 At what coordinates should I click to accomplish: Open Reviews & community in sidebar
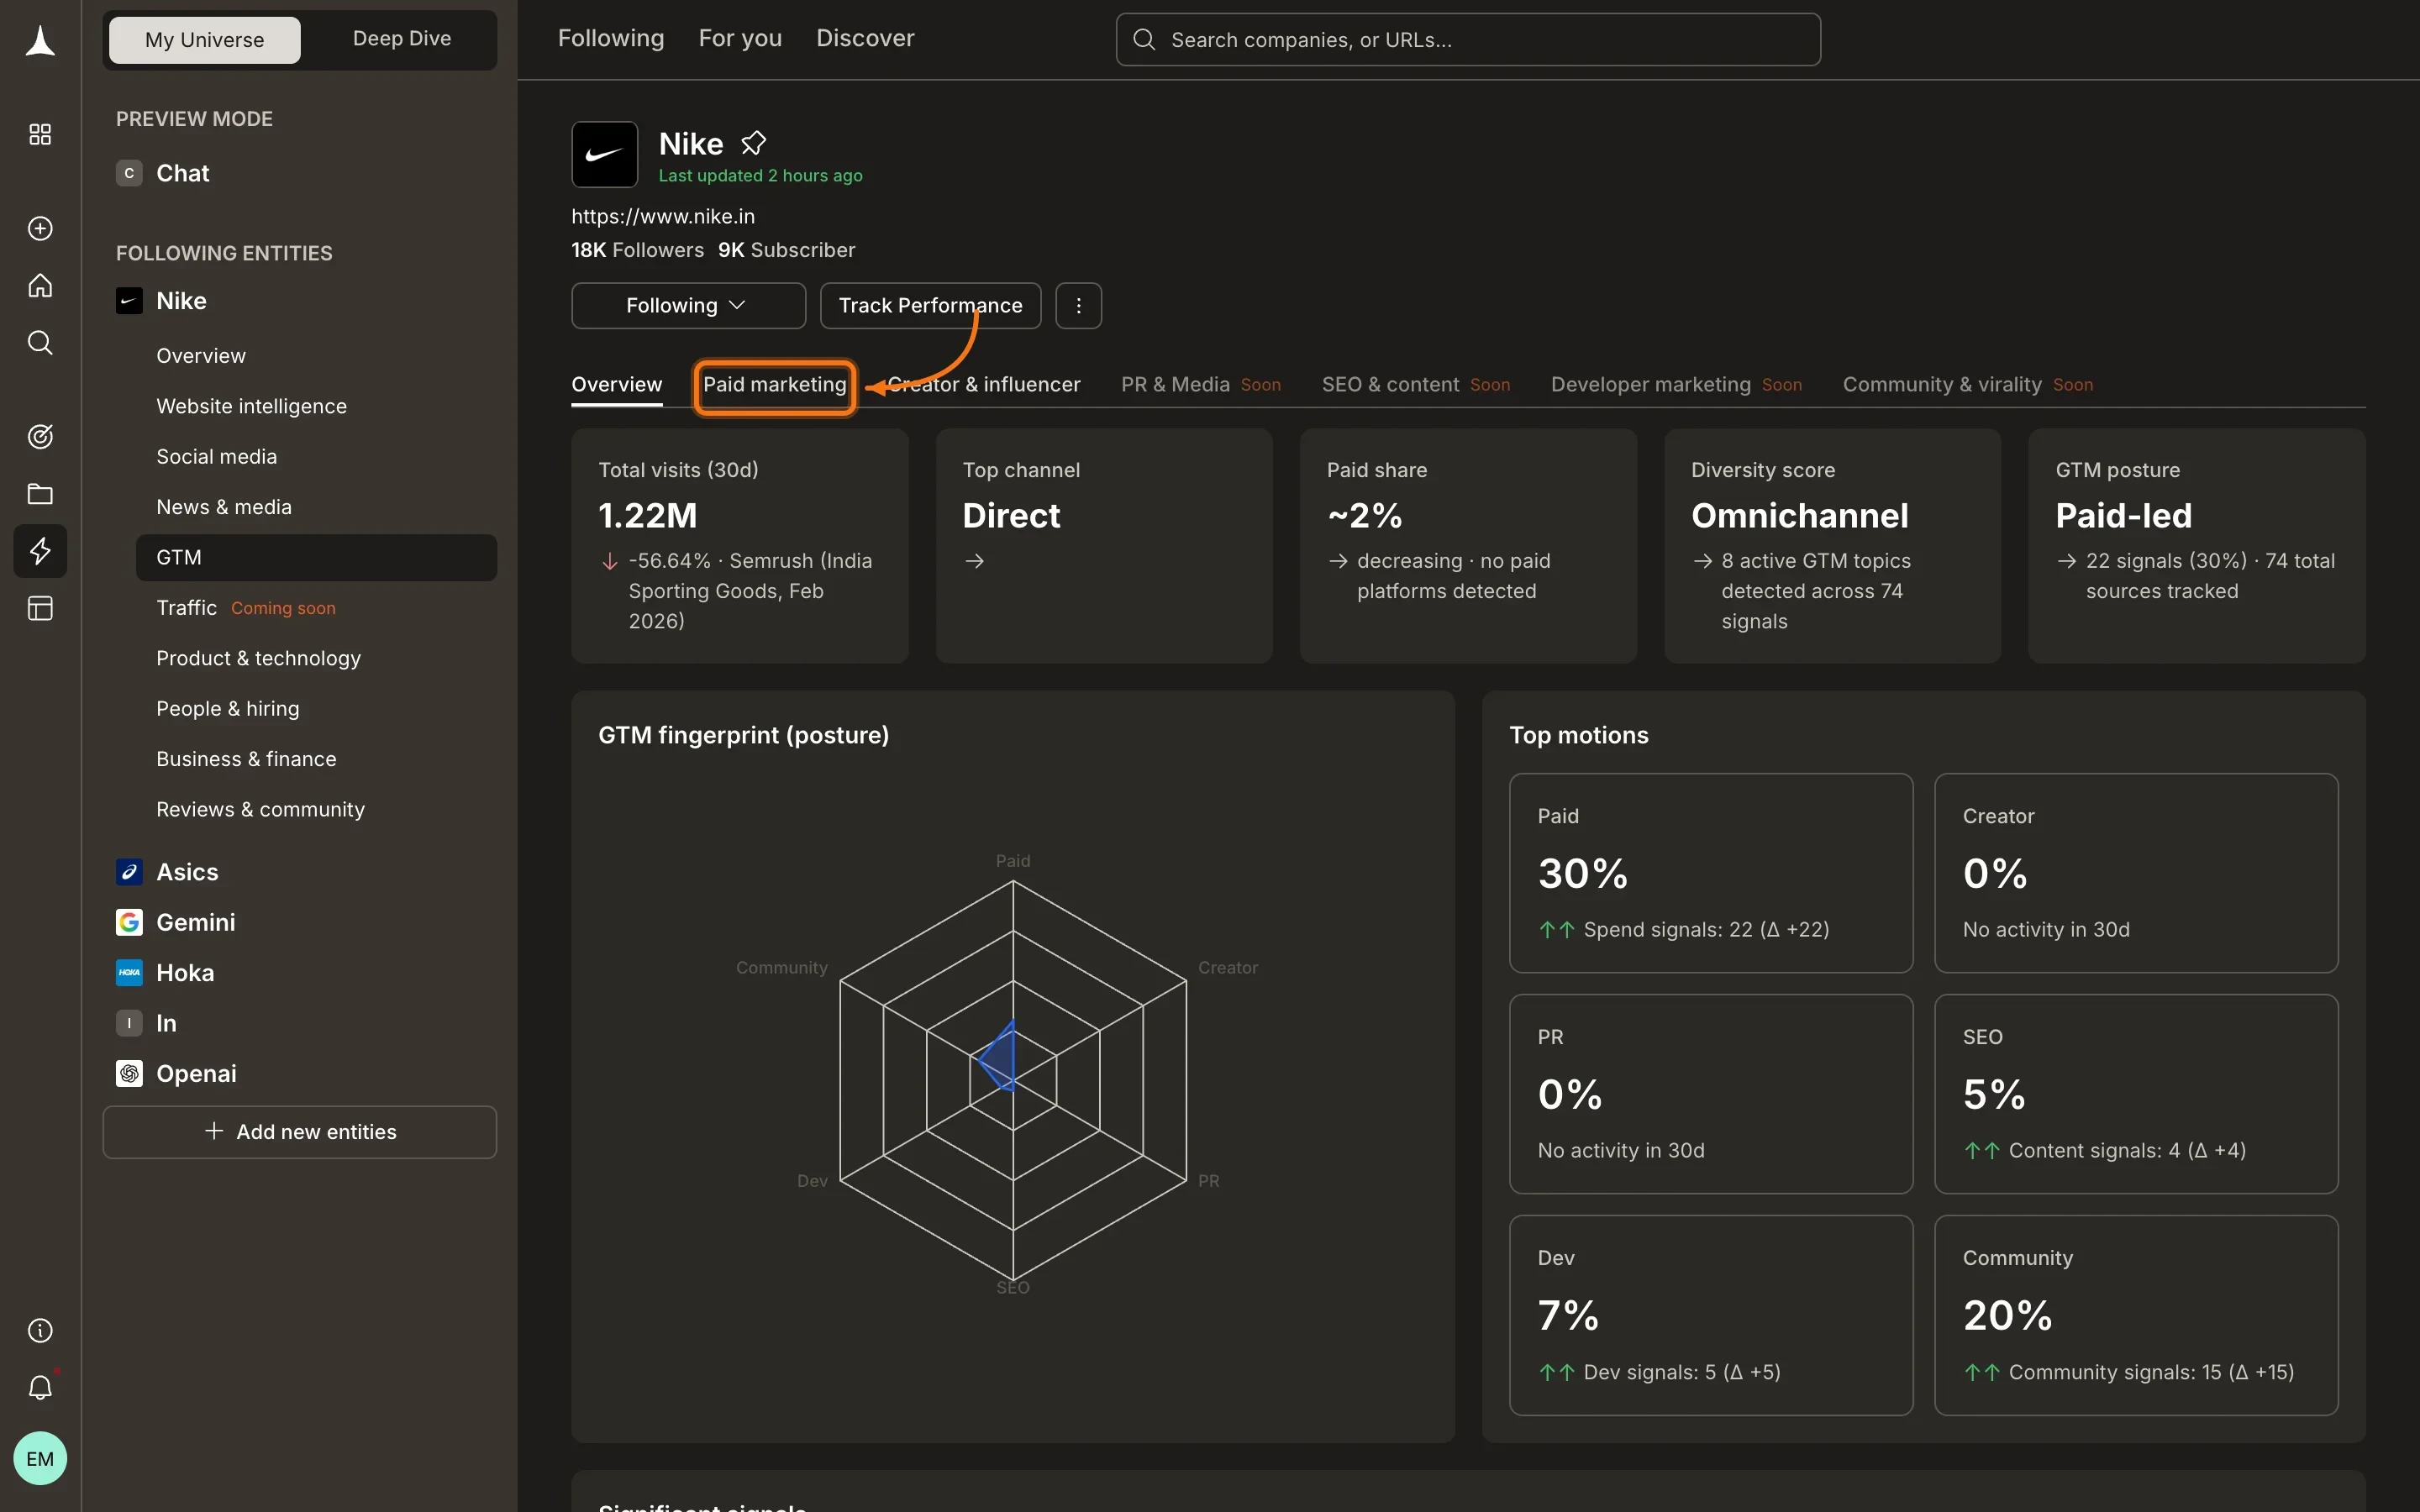(261, 810)
